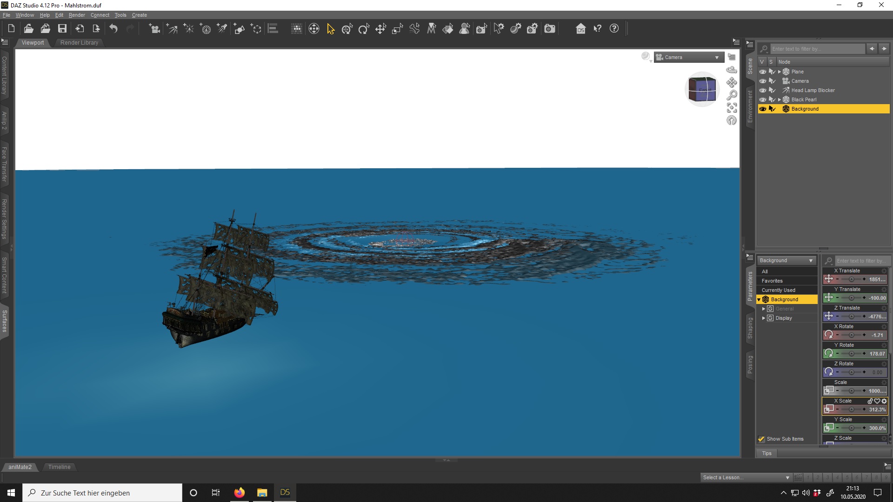
Task: Toggle visibility of Black Pearl node
Action: tap(763, 99)
